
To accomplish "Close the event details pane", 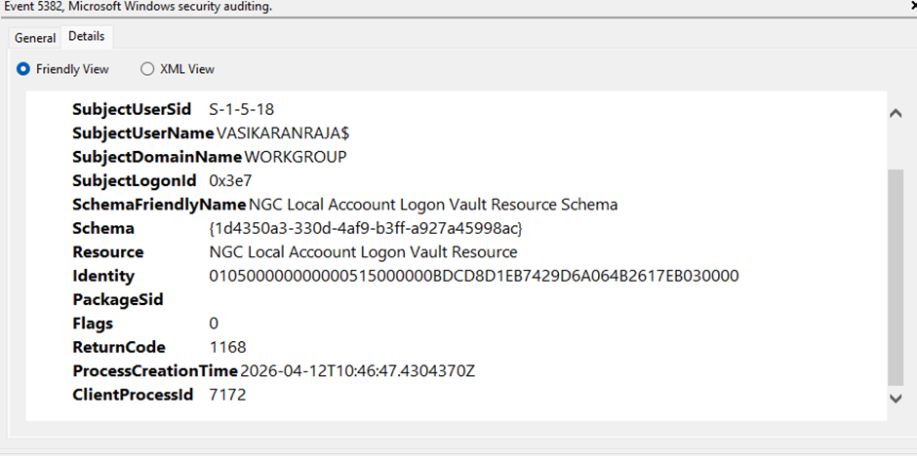I will point(913,7).
